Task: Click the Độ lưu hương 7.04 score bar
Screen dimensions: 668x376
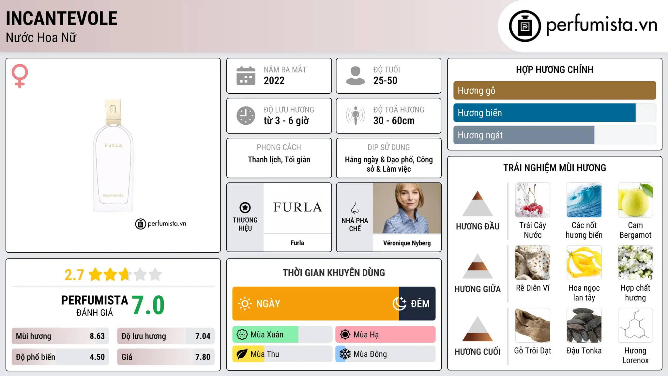Action: point(166,336)
